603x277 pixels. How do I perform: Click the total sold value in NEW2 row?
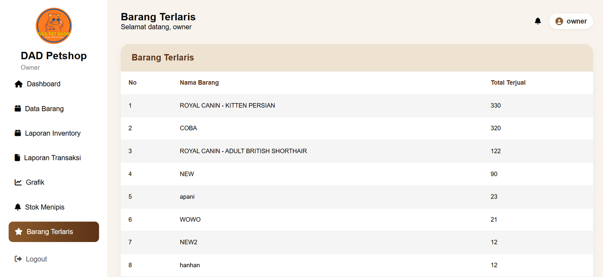pyautogui.click(x=494, y=242)
